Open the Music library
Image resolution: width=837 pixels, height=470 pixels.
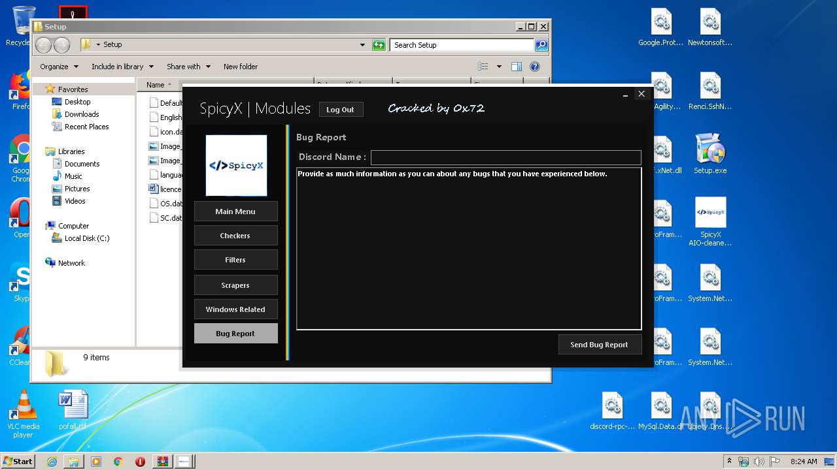click(x=73, y=176)
